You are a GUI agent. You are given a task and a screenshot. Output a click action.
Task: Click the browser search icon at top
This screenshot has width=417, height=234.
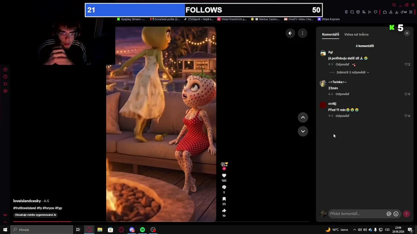pyautogui.click(x=394, y=5)
